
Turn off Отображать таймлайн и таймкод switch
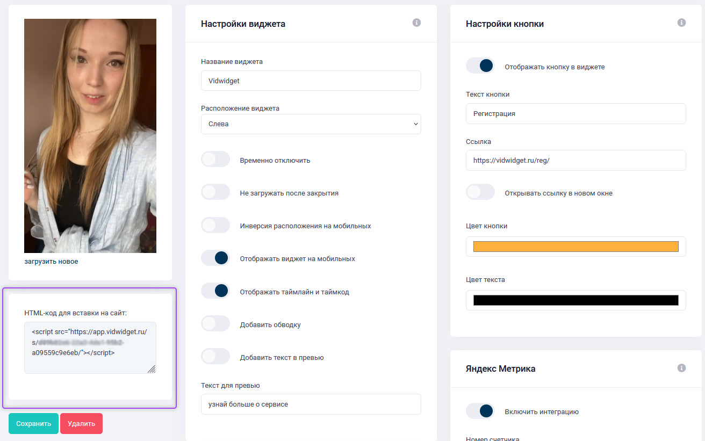pos(215,291)
